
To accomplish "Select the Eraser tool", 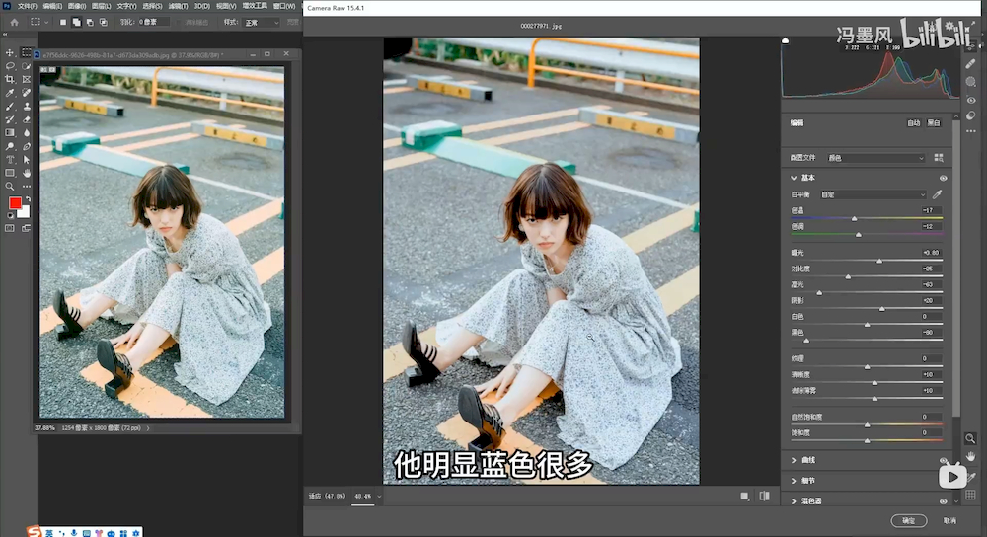I will (x=27, y=119).
